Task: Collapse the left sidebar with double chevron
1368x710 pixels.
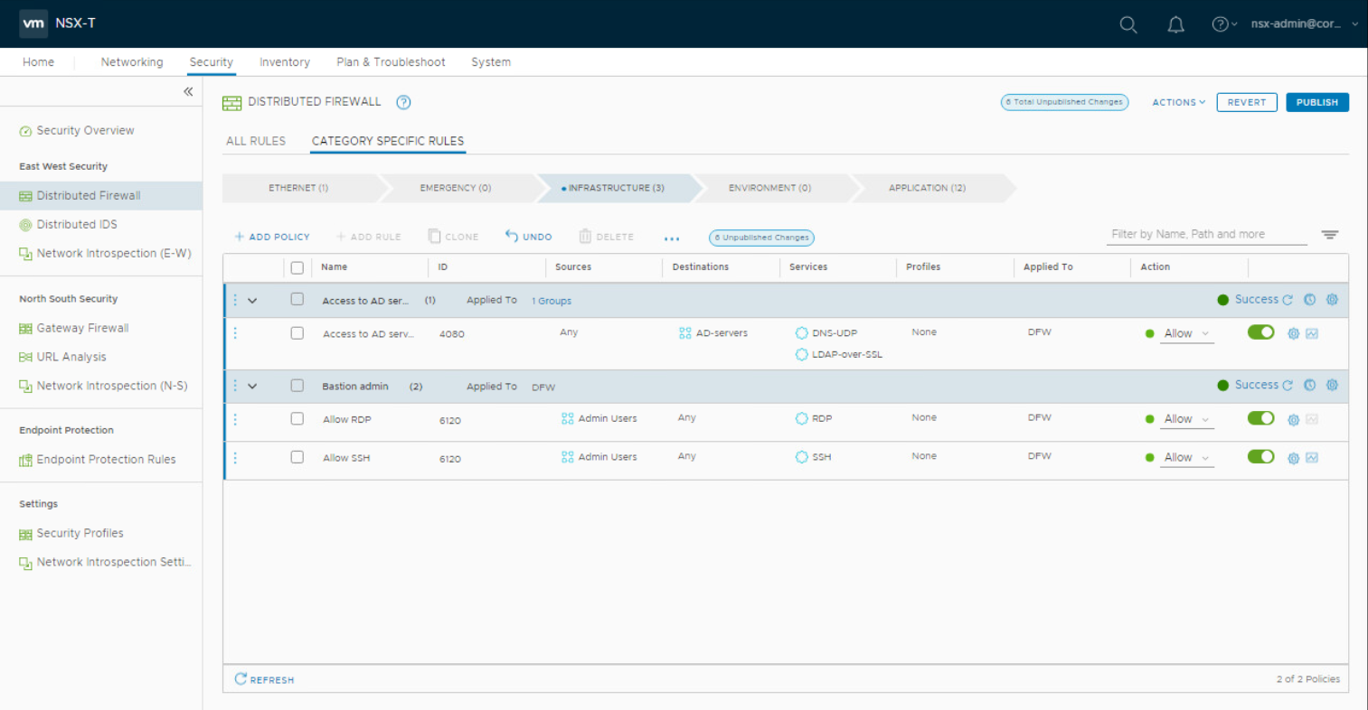Action: point(188,91)
